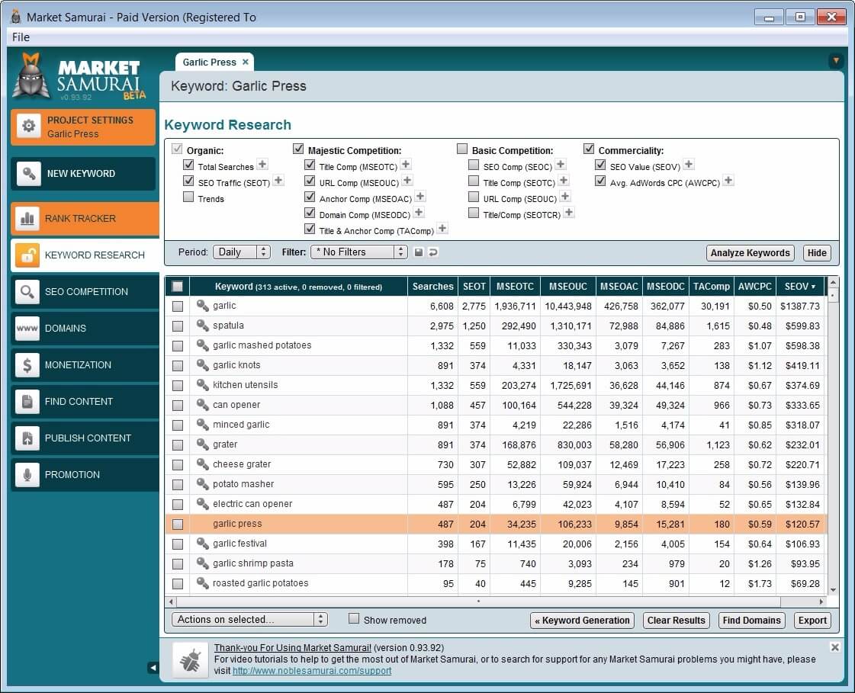Click key icon beside 'can opener'
This screenshot has width=855, height=693.
coord(202,405)
